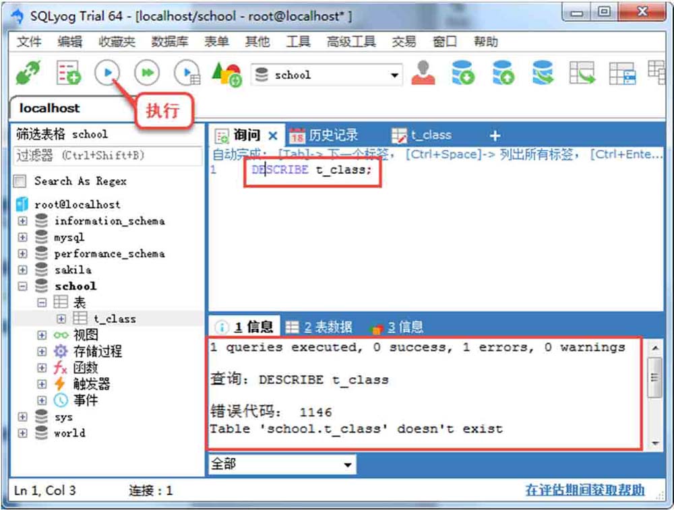Click stored procedures gear icon

pyautogui.click(x=61, y=352)
